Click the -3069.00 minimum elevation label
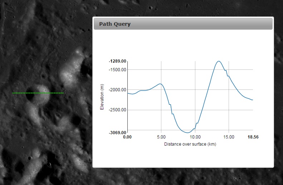Screen dimensions: 283x185 (118, 132)
